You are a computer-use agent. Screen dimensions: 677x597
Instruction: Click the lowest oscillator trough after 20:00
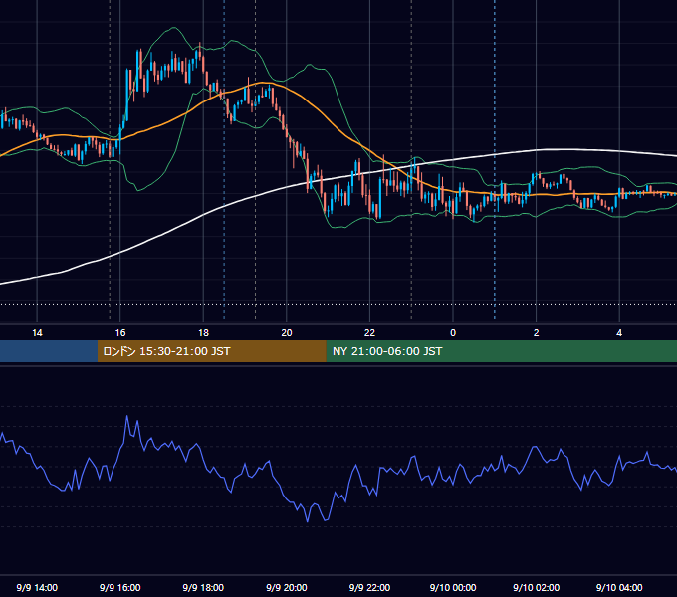(308, 521)
